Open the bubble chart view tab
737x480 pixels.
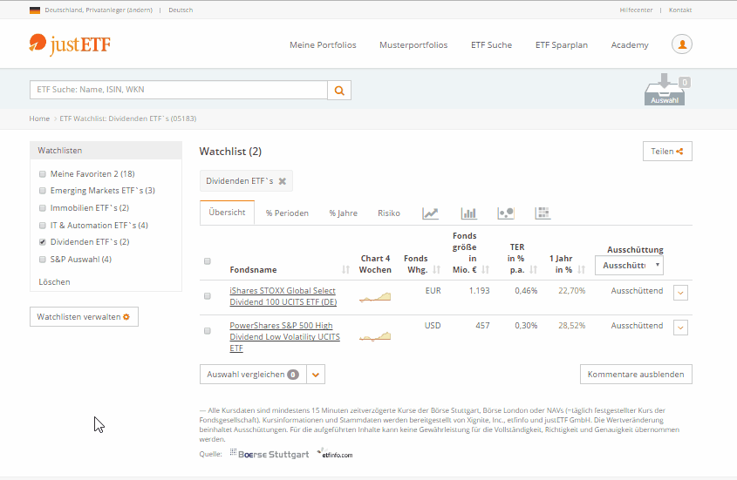(505, 213)
